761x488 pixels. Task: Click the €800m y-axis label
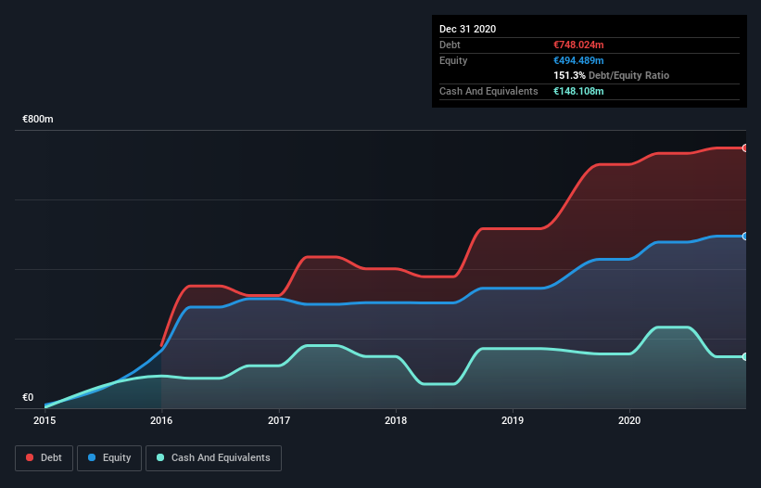point(38,119)
